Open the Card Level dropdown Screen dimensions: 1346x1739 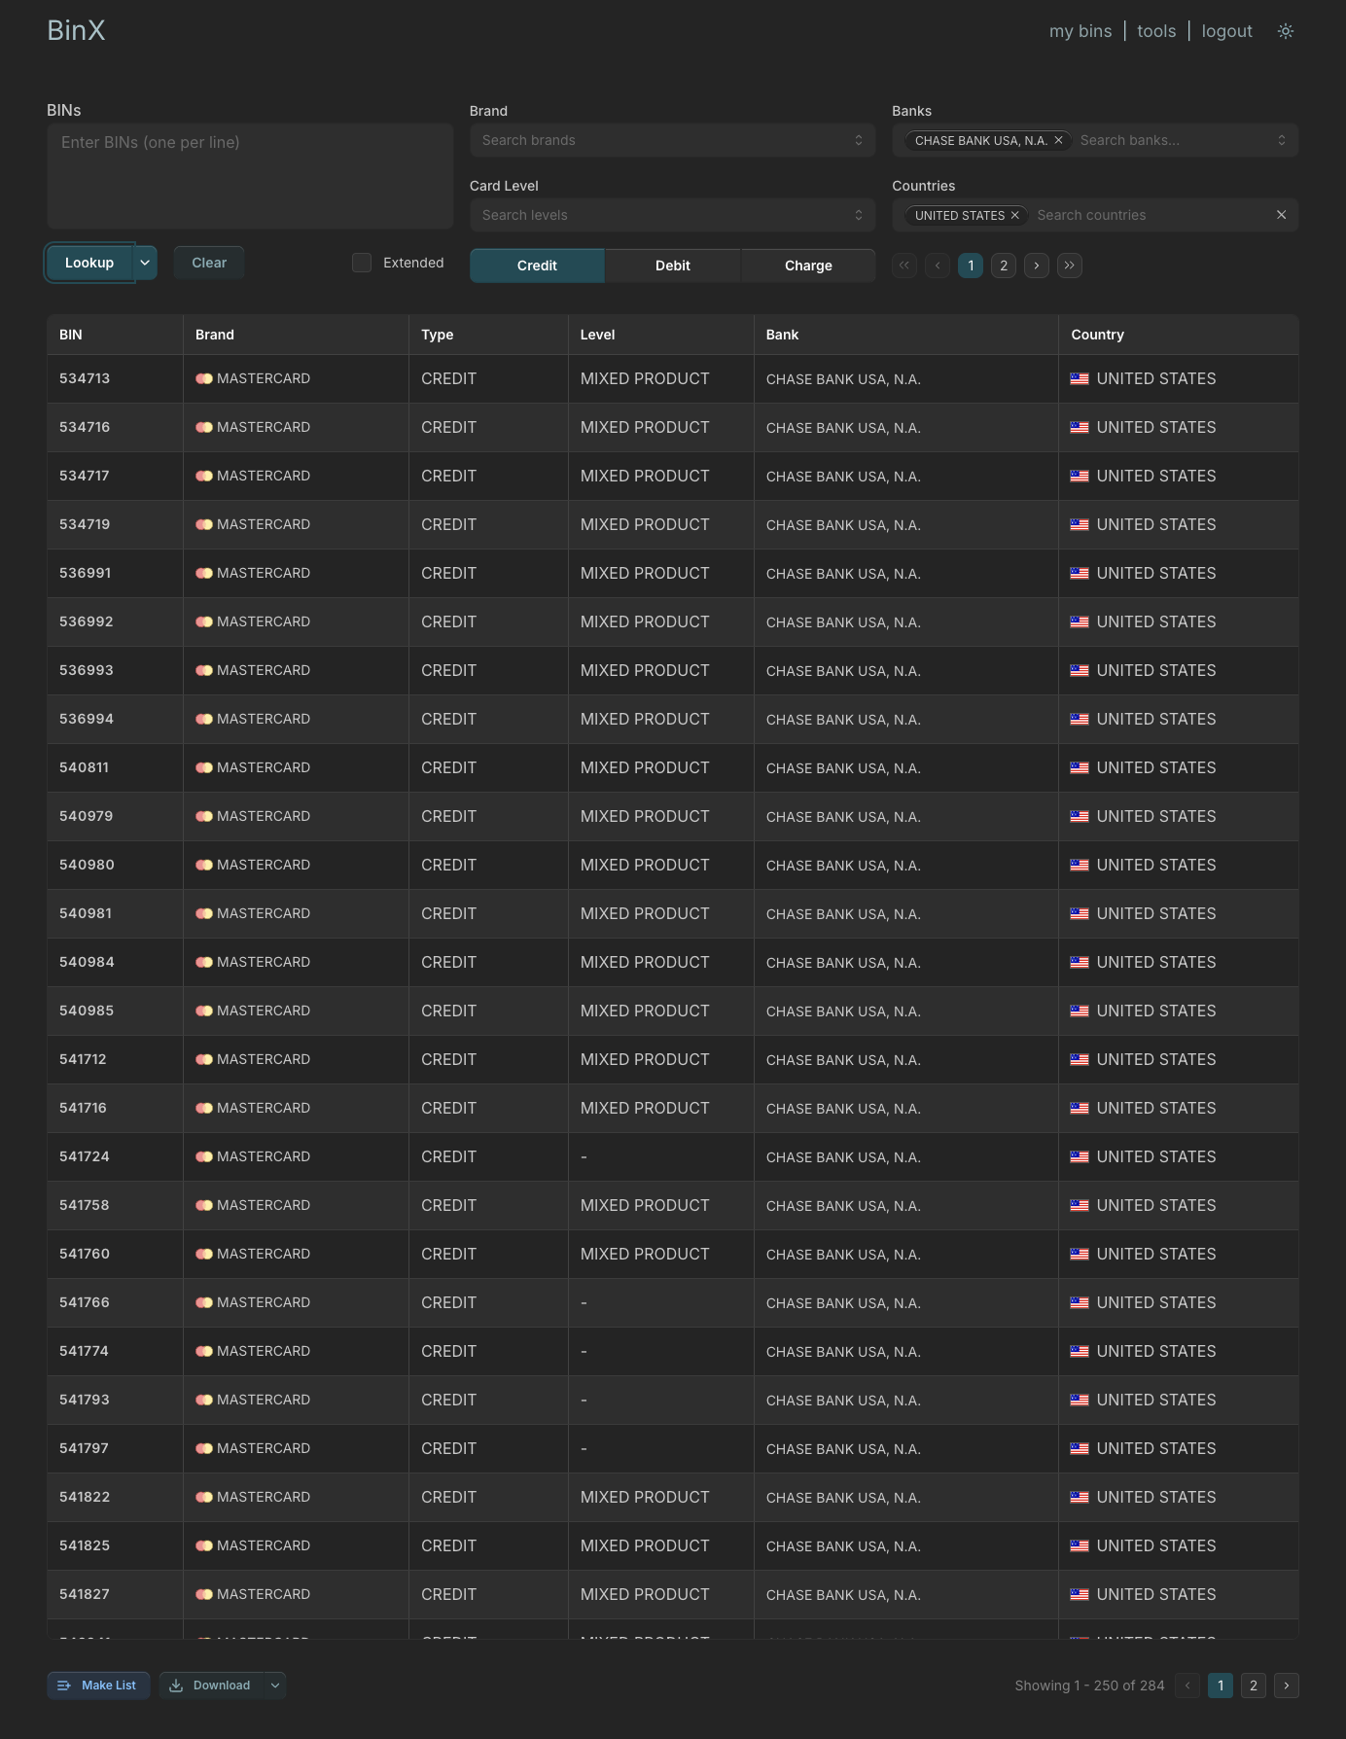click(672, 215)
